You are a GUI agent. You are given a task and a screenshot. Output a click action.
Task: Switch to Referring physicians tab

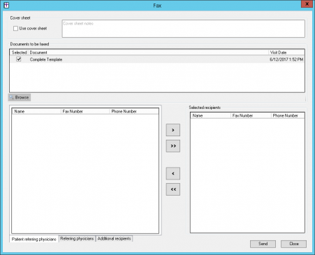77,238
